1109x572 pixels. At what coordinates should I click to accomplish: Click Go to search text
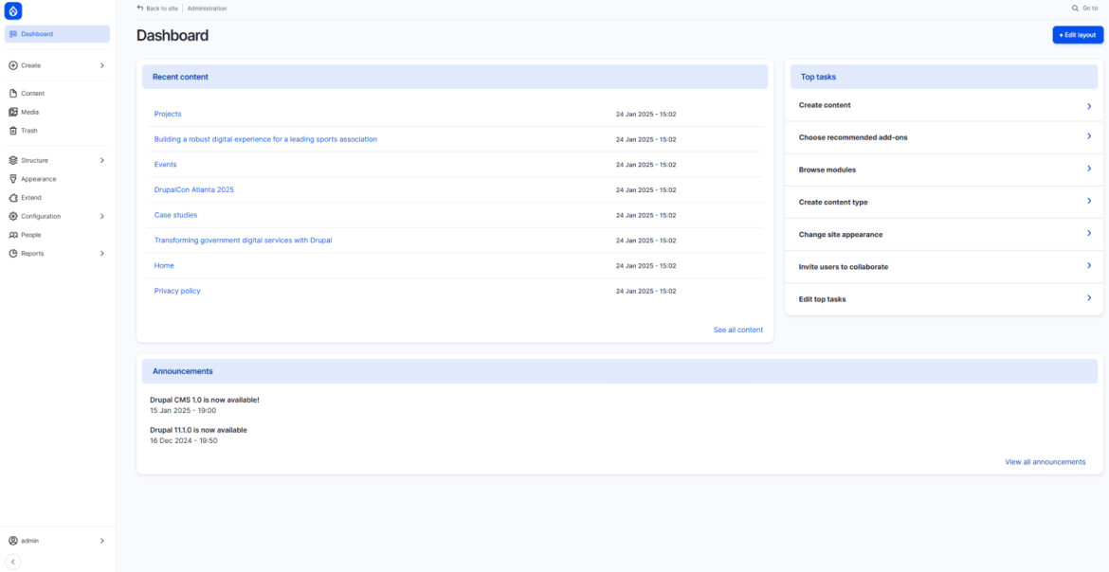point(1090,9)
